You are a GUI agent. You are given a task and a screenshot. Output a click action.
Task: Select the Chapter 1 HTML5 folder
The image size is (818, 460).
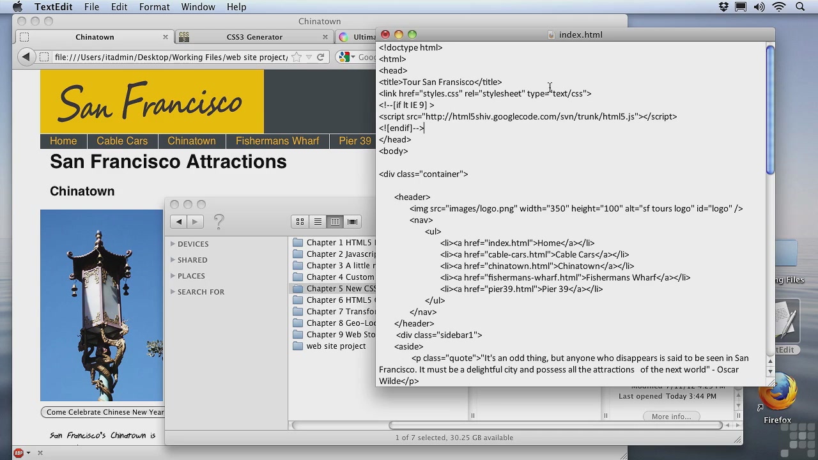point(334,243)
